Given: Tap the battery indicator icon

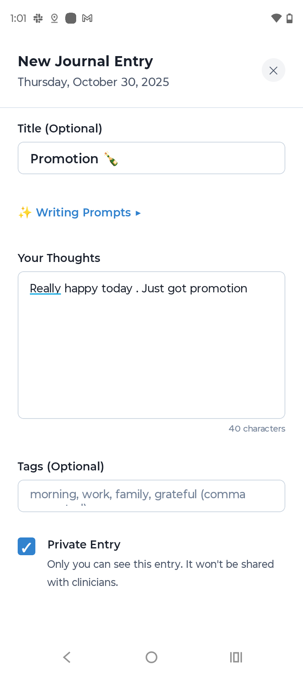Looking at the screenshot, I should (289, 18).
